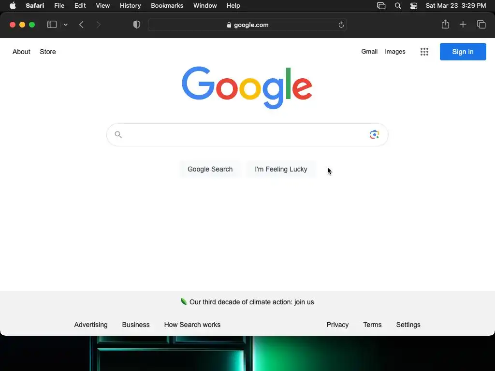Show the tab overview
495x371 pixels.
click(x=481, y=24)
